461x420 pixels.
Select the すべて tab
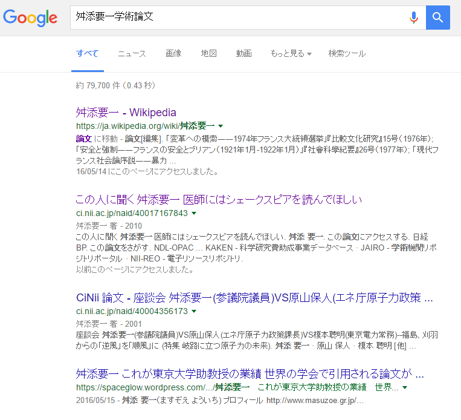87,53
